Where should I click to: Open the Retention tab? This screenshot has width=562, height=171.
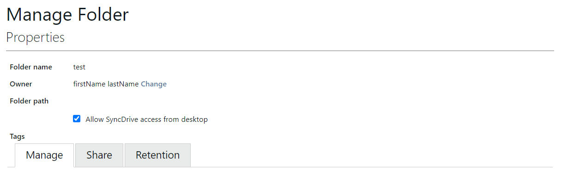(x=157, y=155)
